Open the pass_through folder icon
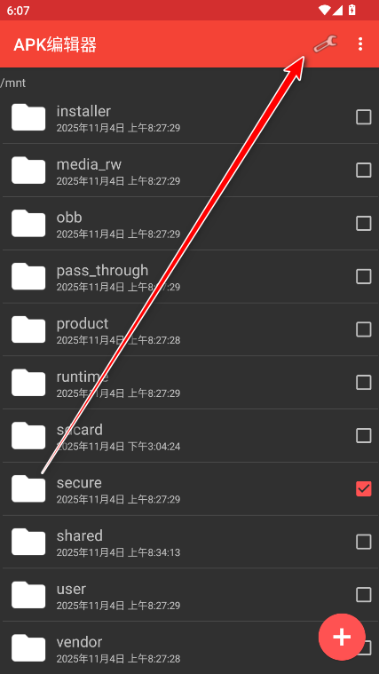Image resolution: width=379 pixels, height=674 pixels. (x=28, y=276)
